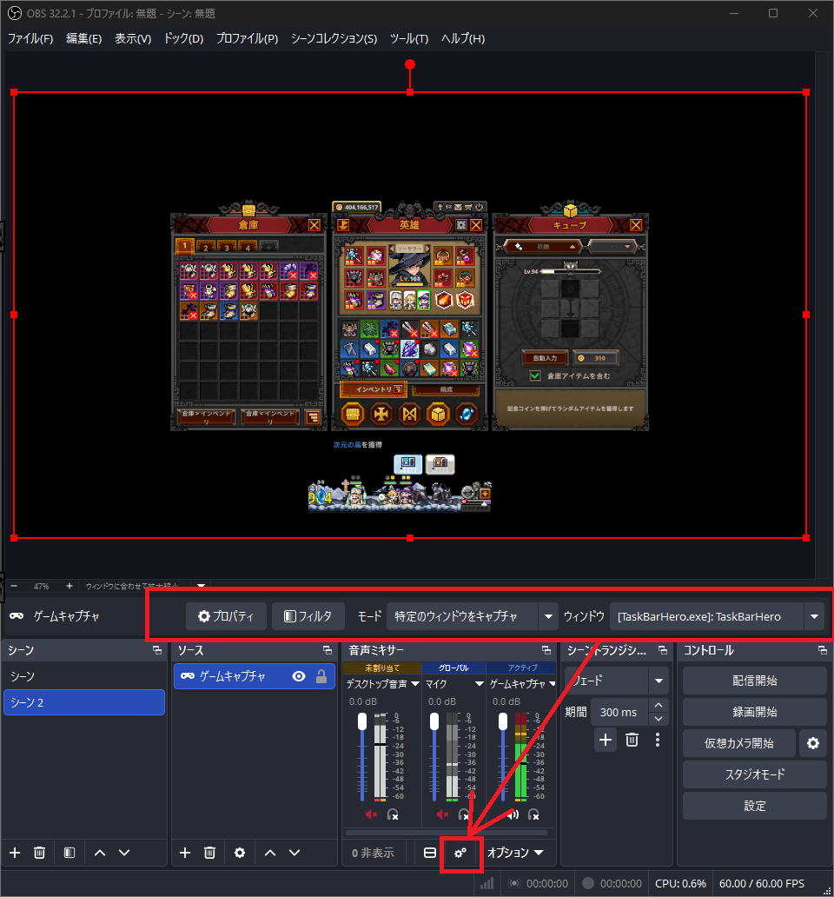The width and height of the screenshot is (834, 897).
Task: Open the オプション mixer dropdown
Action: coord(515,853)
